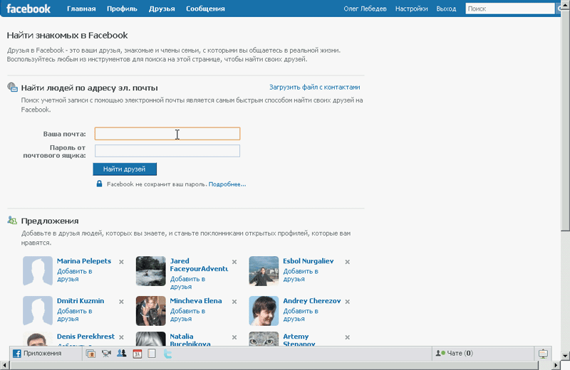
Task: Dismiss Esbol Nurgaliev suggestion
Action: pos(348,262)
